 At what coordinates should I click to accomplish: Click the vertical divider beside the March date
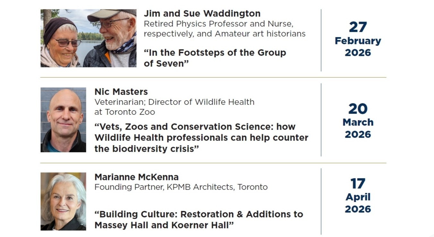[321, 120]
